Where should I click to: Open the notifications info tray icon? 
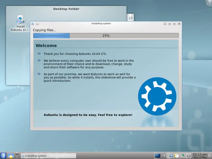[x=189, y=156]
